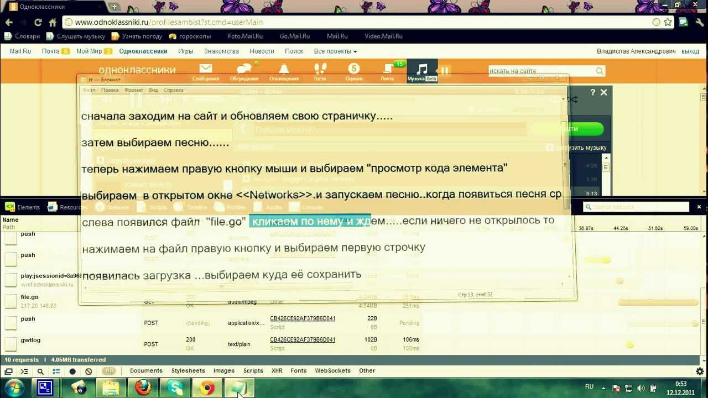708x398 pixels.
Task: Open the Файл menu in Notepad
Action: pyautogui.click(x=88, y=90)
